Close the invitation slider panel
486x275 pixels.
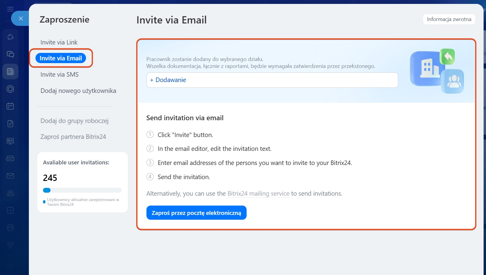pyautogui.click(x=20, y=18)
